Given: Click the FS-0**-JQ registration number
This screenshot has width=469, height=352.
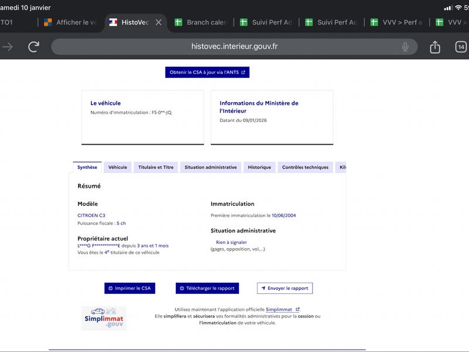Looking at the screenshot, I should click(162, 113).
